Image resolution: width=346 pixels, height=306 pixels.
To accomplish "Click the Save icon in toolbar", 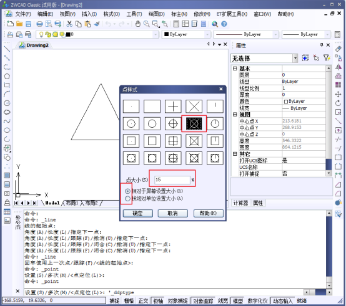I will point(28,24).
